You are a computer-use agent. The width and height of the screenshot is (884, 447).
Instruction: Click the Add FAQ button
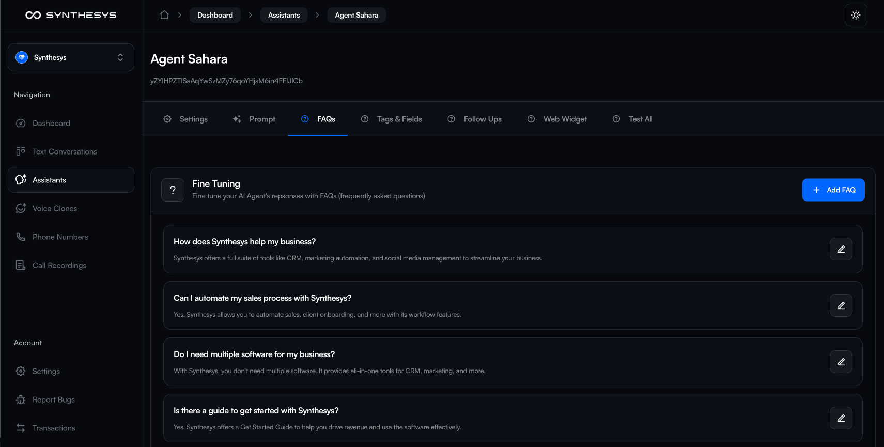[833, 190]
